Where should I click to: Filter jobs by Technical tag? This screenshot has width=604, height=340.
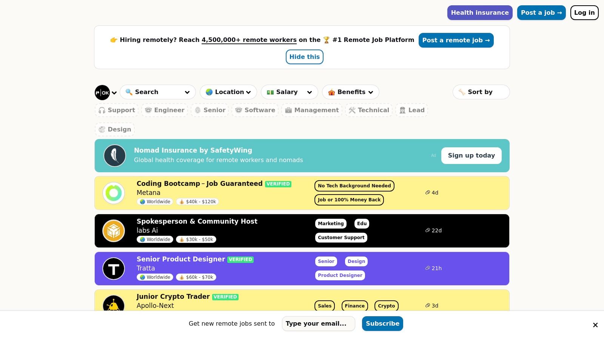coord(369,110)
